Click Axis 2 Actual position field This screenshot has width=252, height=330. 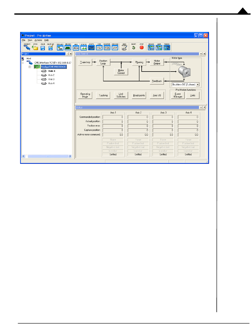tap(138, 121)
